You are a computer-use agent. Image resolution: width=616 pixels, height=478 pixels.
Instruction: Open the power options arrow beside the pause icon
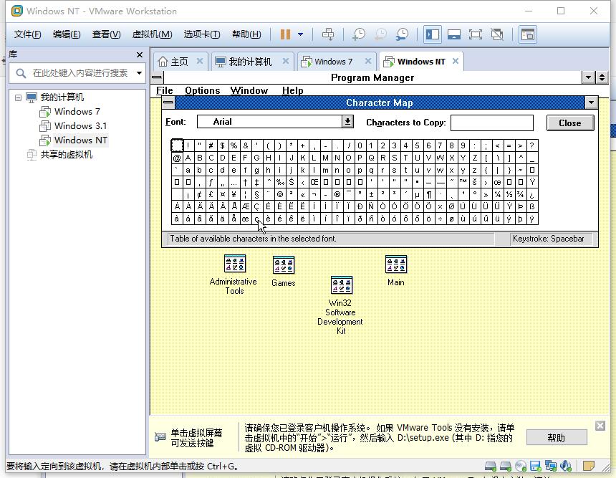[301, 34]
